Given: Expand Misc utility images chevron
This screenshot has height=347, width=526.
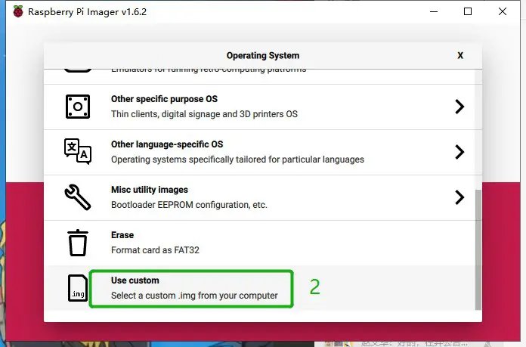Looking at the screenshot, I should click(459, 197).
